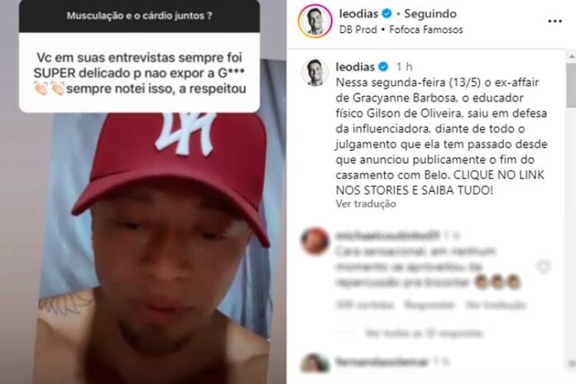
Task: Click the comments scrollbar thumb
Action: (572, 85)
